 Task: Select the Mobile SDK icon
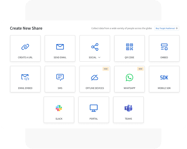164,78
